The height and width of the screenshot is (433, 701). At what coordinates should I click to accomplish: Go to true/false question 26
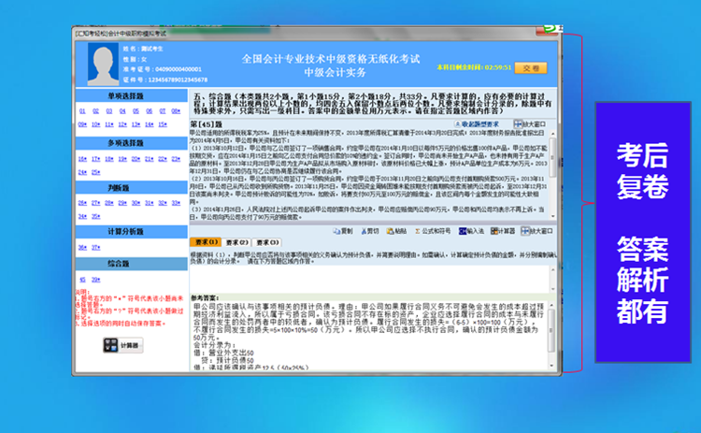82,203
